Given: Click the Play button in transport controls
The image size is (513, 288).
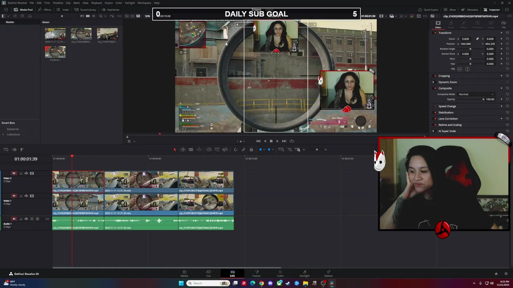Looking at the screenshot, I should coord(277,141).
